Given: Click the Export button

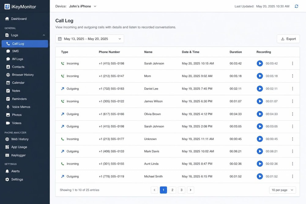Looking at the screenshot, I should pyautogui.click(x=288, y=39).
